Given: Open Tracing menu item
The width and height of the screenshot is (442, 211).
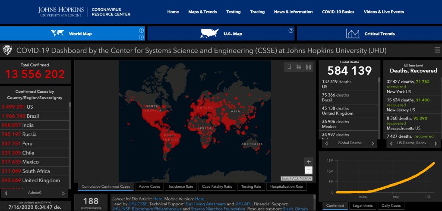Looking at the screenshot, I should point(257,12).
